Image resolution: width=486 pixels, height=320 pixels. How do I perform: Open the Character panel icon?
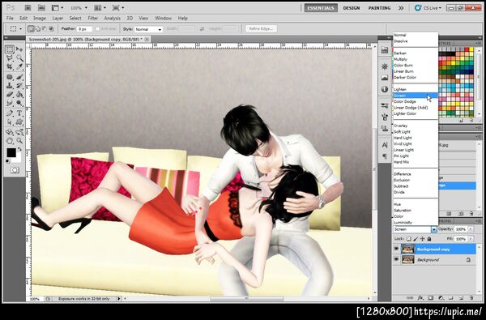click(x=385, y=145)
